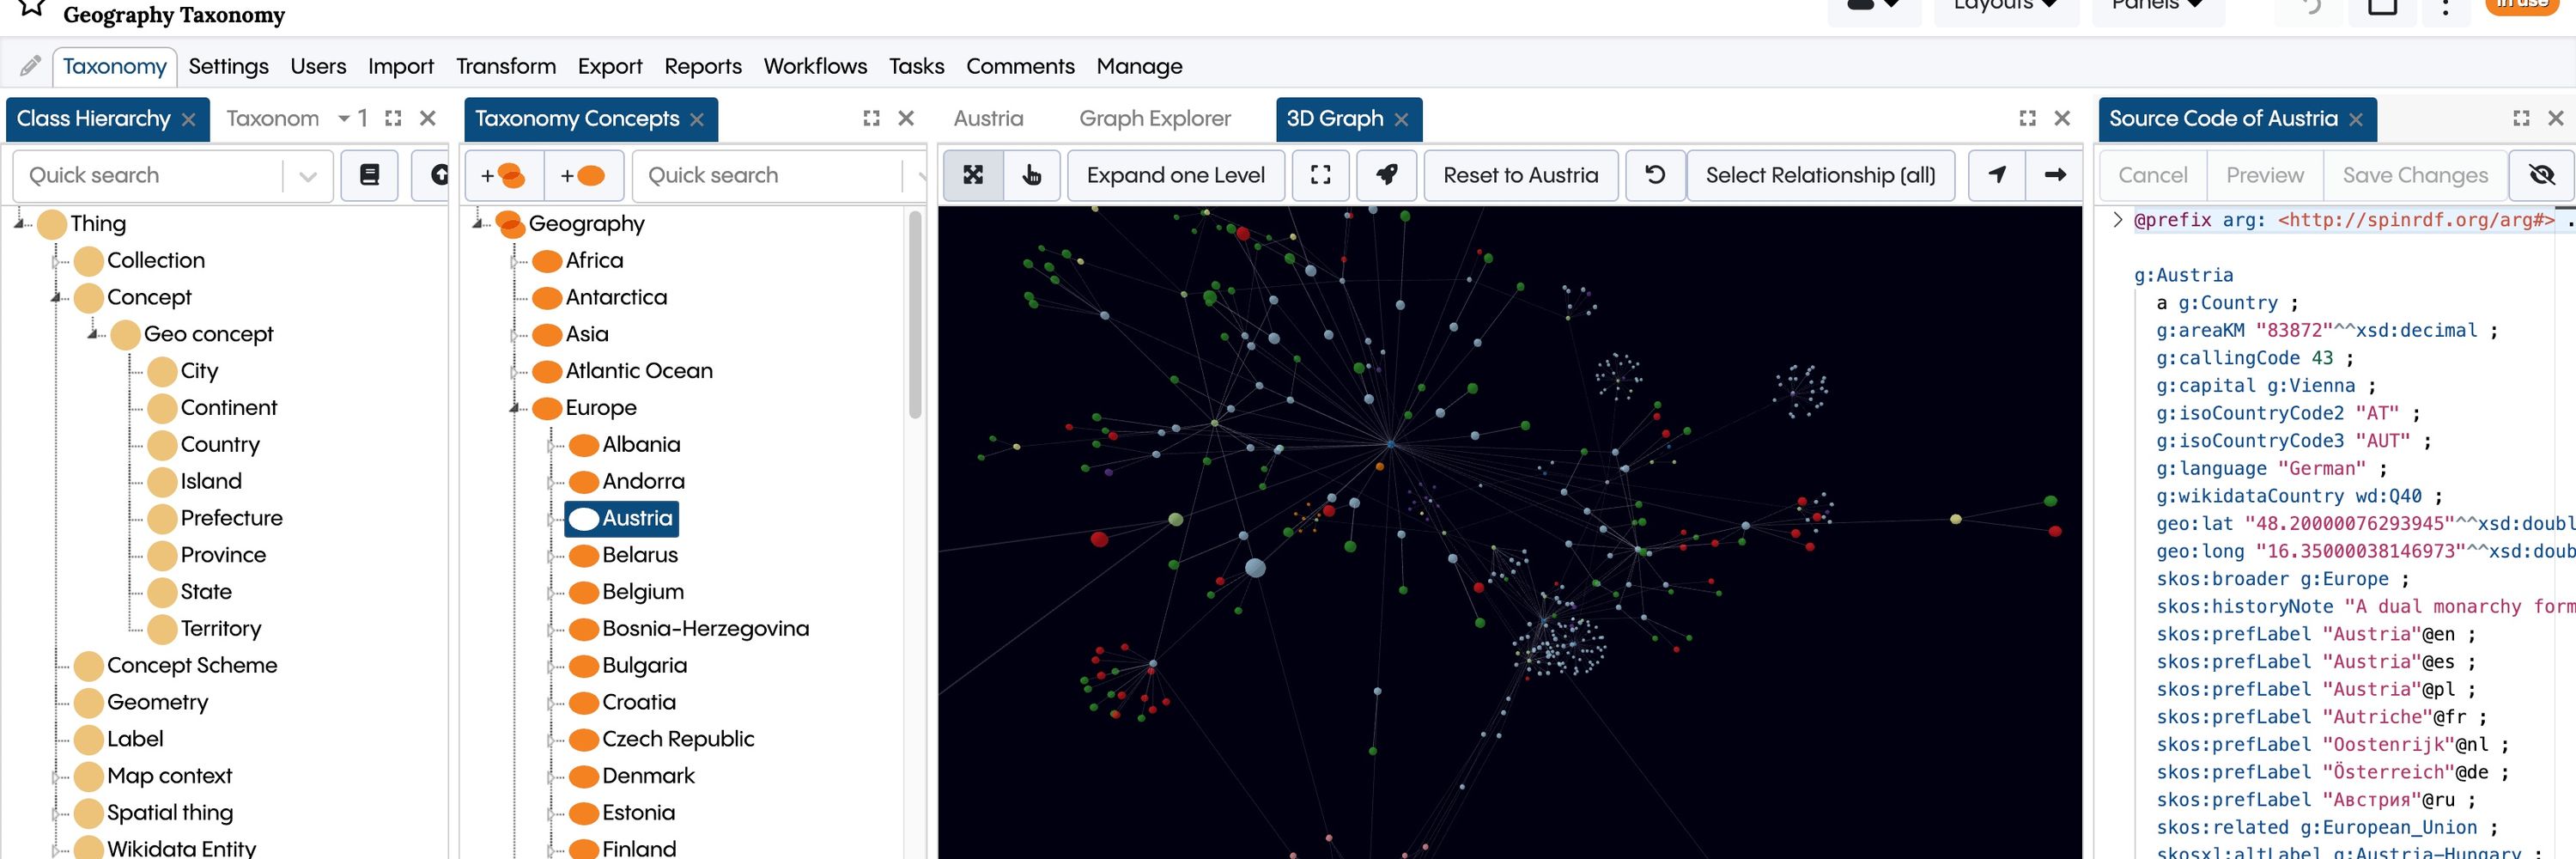Collapse the Thing node in the Class Hierarchy
Image resolution: width=2576 pixels, height=859 pixels.
tap(19, 224)
